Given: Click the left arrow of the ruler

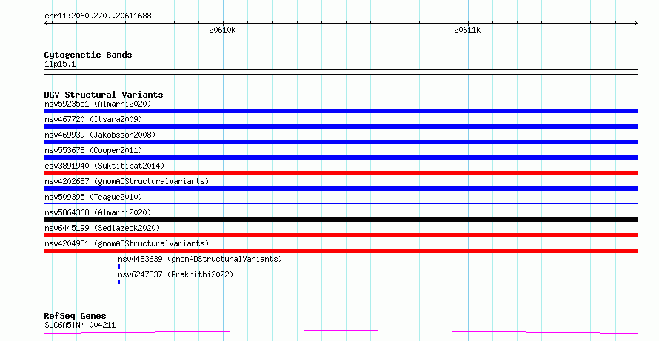Looking at the screenshot, I should (x=47, y=24).
